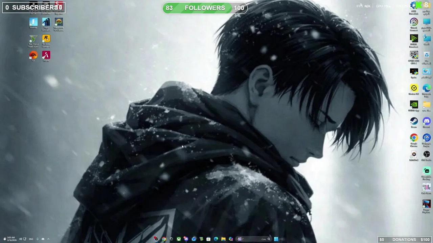Open the Discord desktop shortcut
433x243 pixels.
click(426, 123)
